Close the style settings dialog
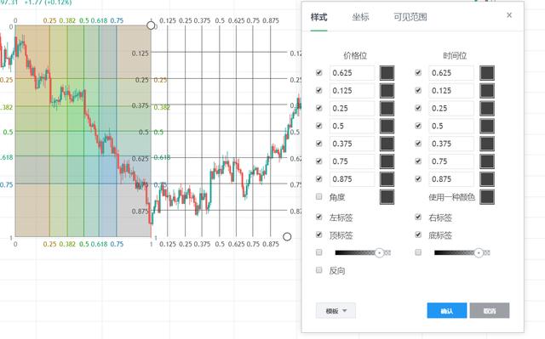This screenshot has width=545, height=339. point(509,15)
